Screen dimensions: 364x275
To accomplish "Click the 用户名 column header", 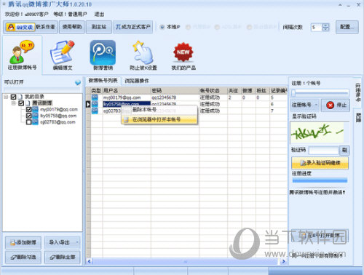I will pos(127,91).
